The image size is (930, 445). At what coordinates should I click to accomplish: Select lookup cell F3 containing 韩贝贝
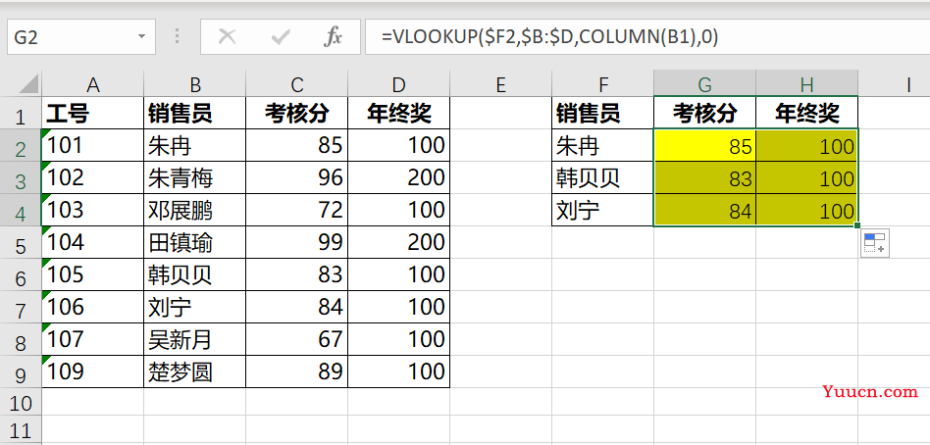click(602, 177)
